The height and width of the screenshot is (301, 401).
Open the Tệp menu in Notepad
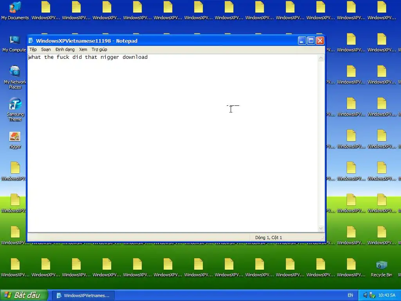pyautogui.click(x=33, y=49)
